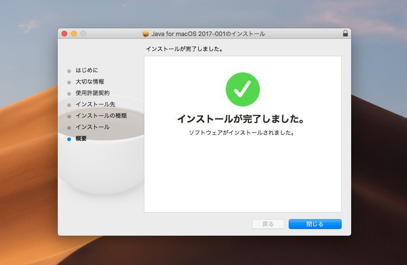Click the ソフトウェアがインストールされました。 message

tap(242, 132)
